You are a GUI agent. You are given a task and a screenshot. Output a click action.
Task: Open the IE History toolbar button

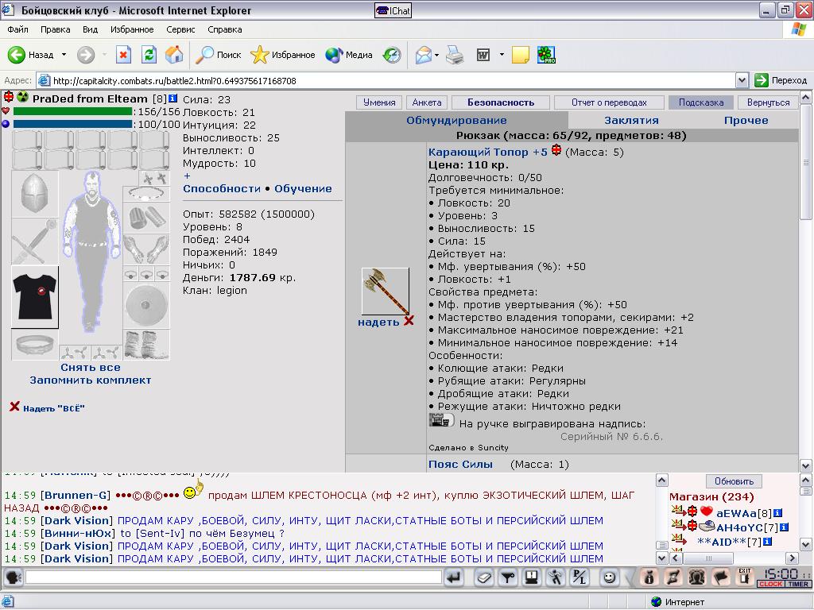pos(392,55)
